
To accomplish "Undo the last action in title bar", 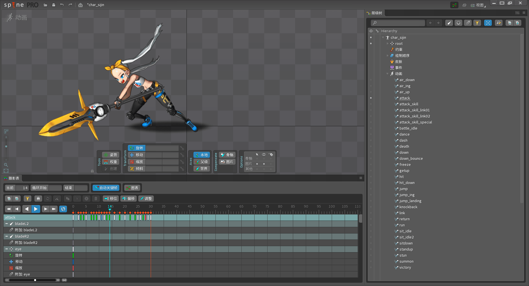I will point(62,5).
